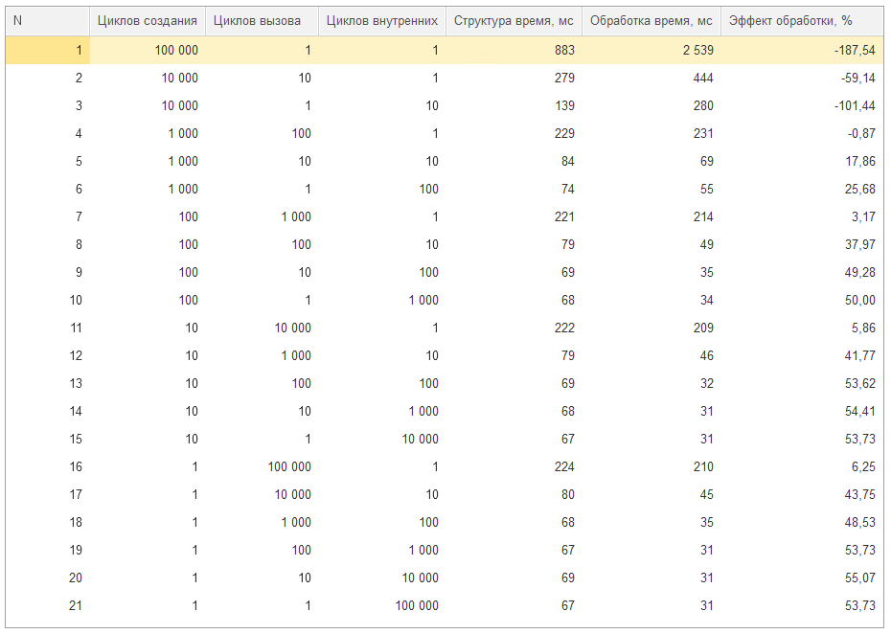This screenshot has height=634, width=891.
Task: Click the 'N' column header
Action: (47, 21)
